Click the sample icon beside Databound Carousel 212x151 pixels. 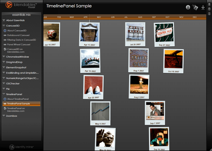click(x=5, y=35)
